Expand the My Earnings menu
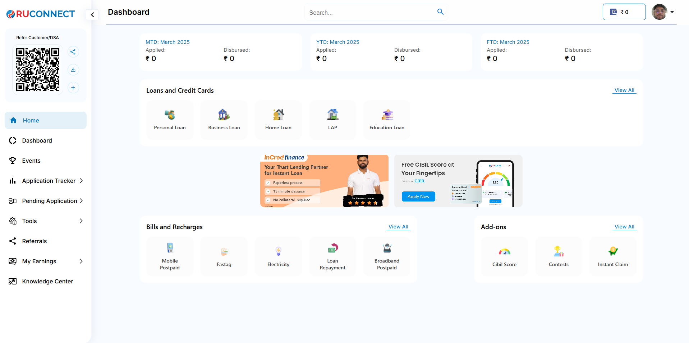This screenshot has width=689, height=343. point(81,261)
